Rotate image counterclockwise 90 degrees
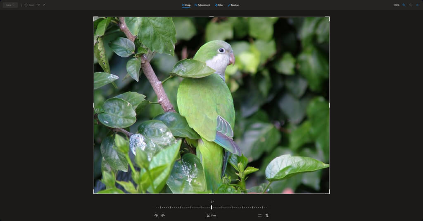The image size is (423, 221). (156, 215)
